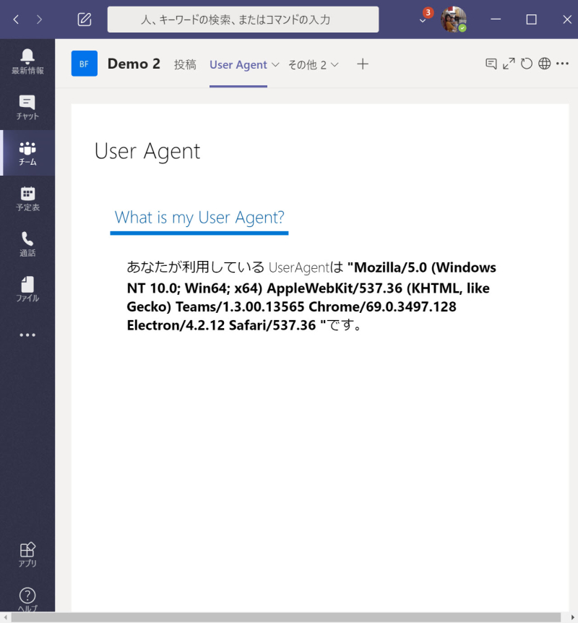Add a new tab with plus icon
This screenshot has width=578, height=623.
362,64
